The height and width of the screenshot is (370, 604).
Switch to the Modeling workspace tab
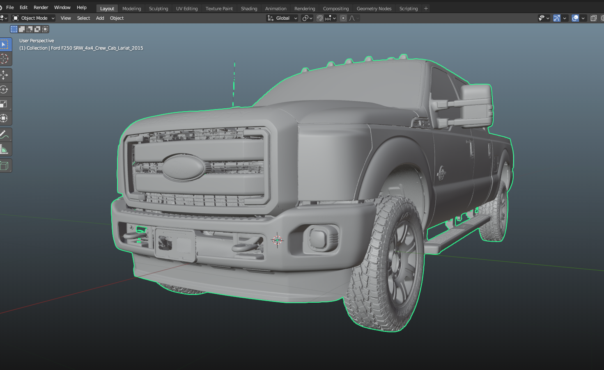[x=131, y=9]
